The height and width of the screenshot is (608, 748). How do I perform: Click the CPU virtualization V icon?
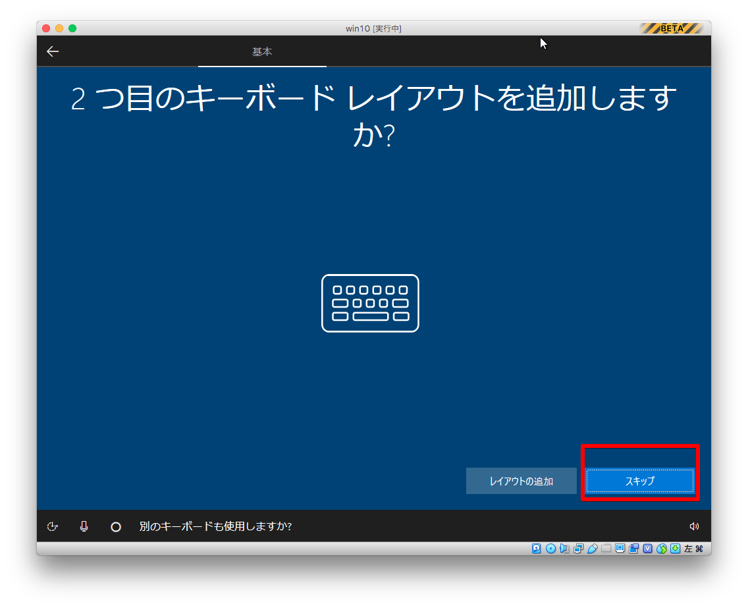647,549
